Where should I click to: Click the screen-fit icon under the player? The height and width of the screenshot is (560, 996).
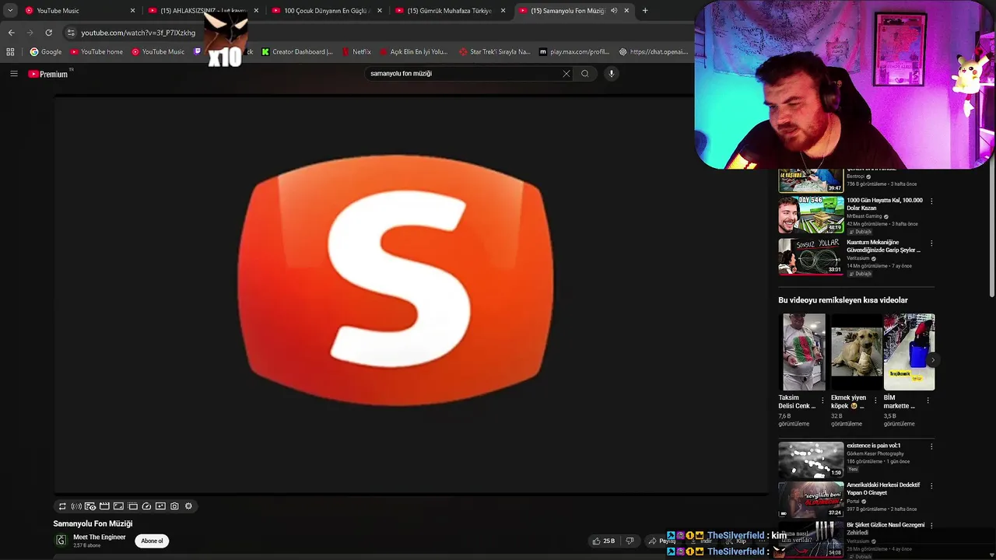(x=118, y=506)
